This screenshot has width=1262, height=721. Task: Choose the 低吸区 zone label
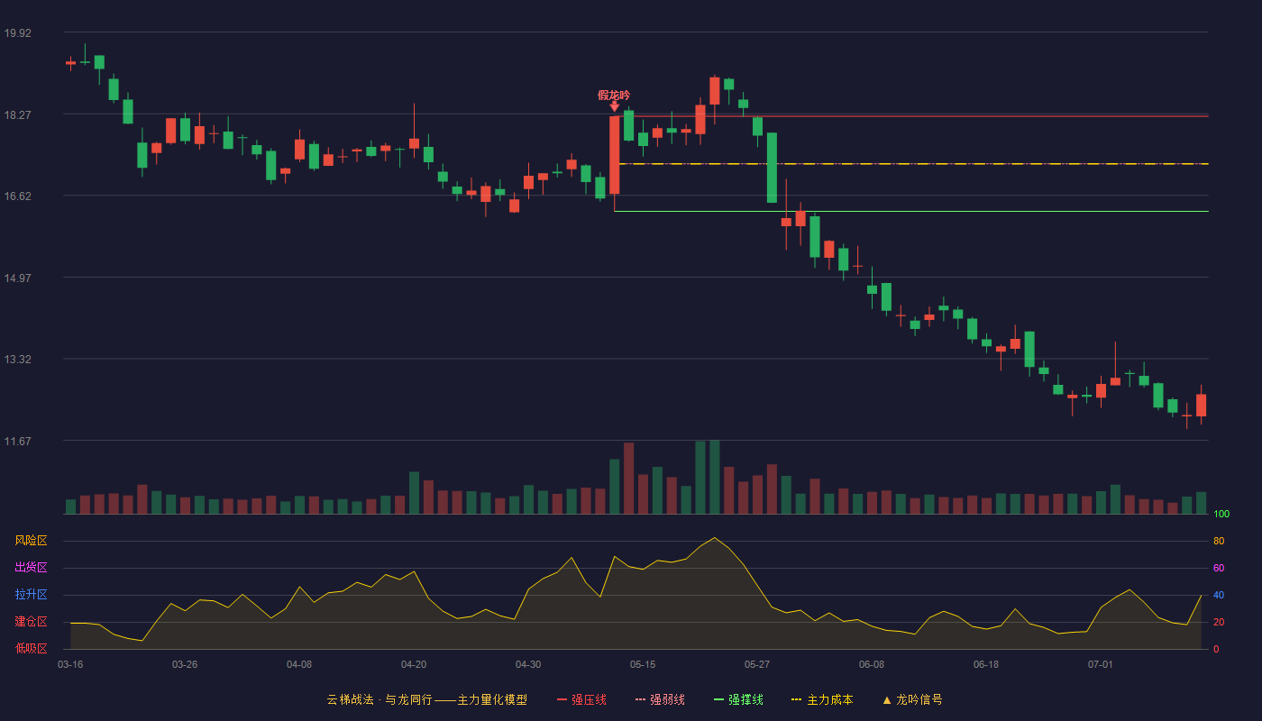point(31,648)
